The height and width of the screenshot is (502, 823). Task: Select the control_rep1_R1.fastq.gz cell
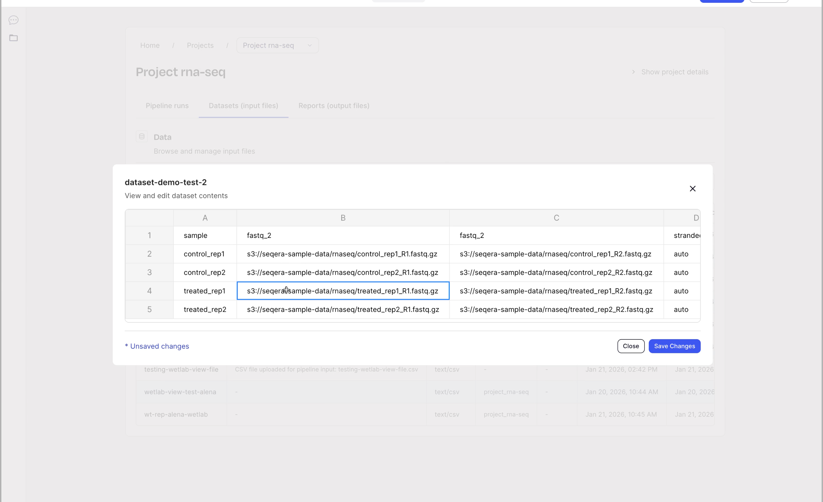(x=343, y=254)
